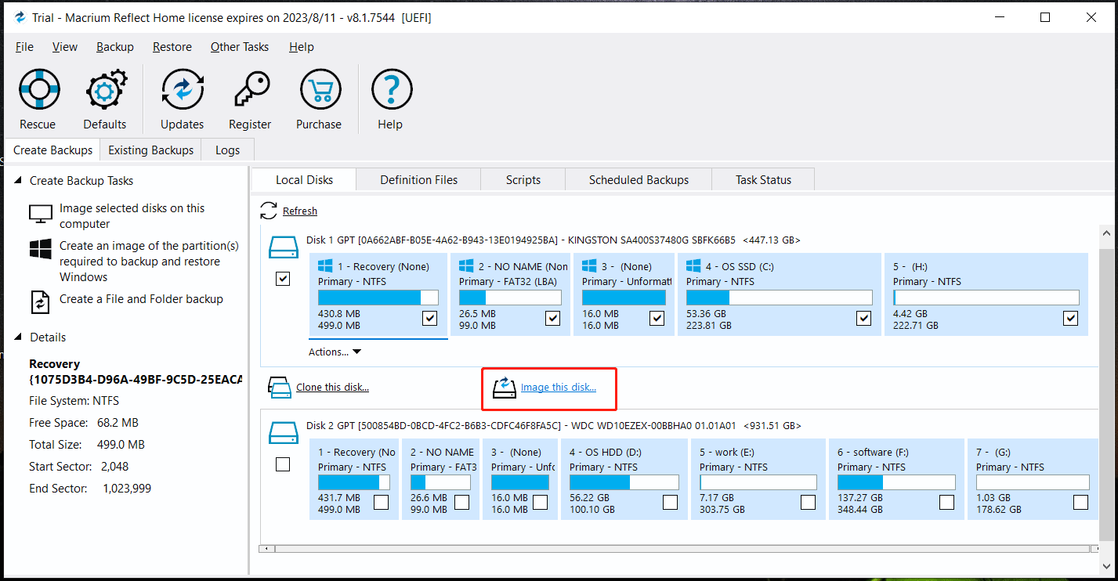Click the File and Folder backup icon

tap(40, 301)
